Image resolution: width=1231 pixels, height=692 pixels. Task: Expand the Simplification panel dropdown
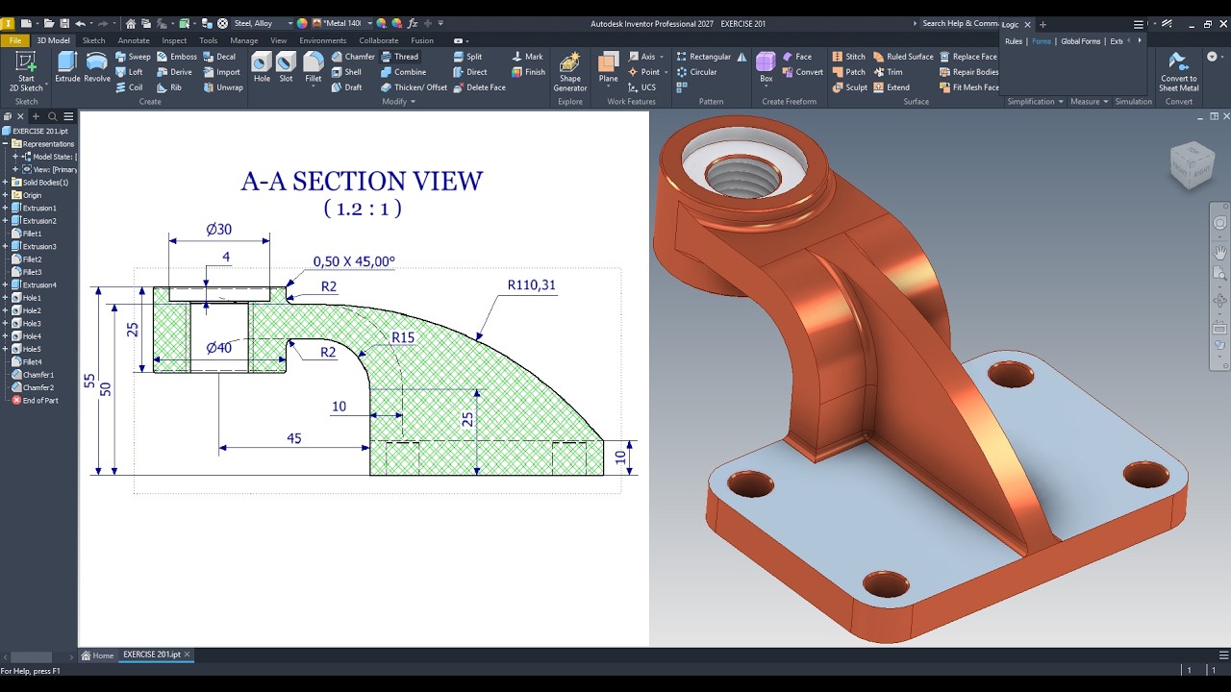pyautogui.click(x=1035, y=101)
